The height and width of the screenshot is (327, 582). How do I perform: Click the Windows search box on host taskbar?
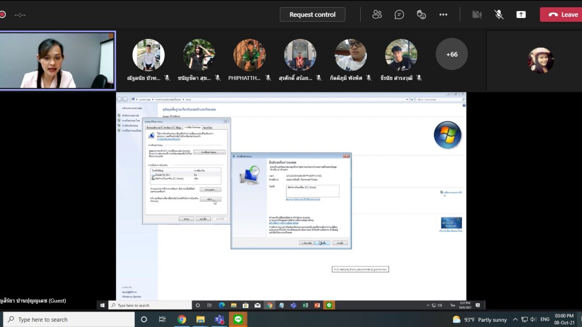click(69, 319)
